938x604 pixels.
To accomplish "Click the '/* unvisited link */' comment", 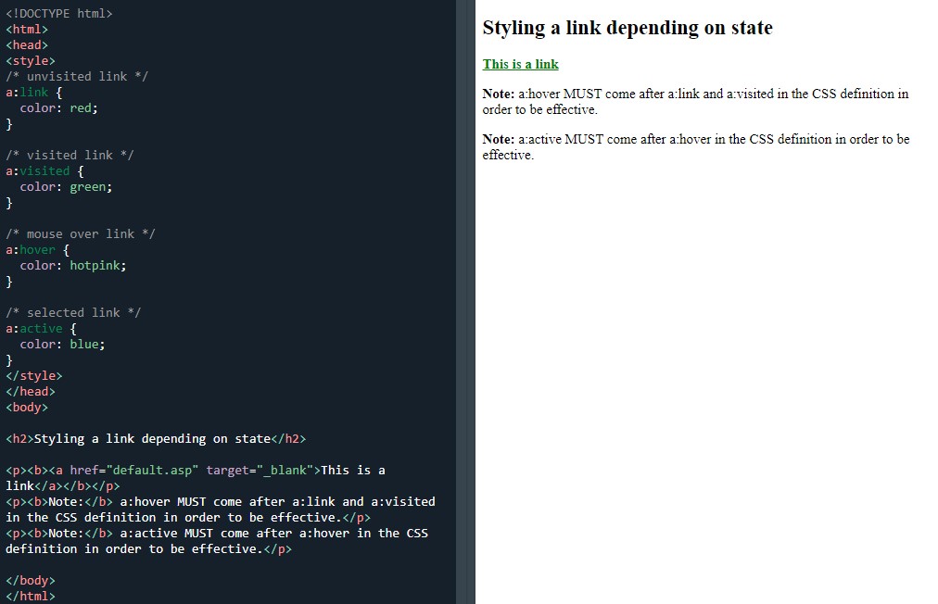I will click(79, 76).
